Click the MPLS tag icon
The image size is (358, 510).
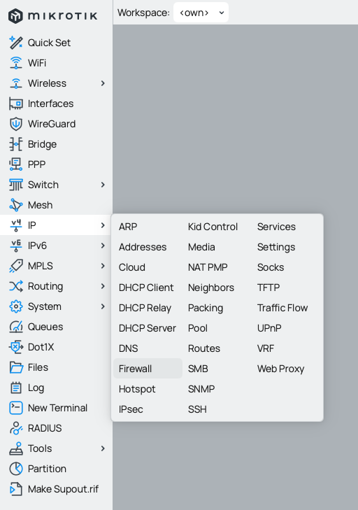pyautogui.click(x=16, y=266)
